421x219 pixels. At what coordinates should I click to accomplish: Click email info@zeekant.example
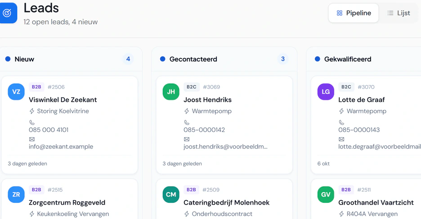pyautogui.click(x=61, y=147)
